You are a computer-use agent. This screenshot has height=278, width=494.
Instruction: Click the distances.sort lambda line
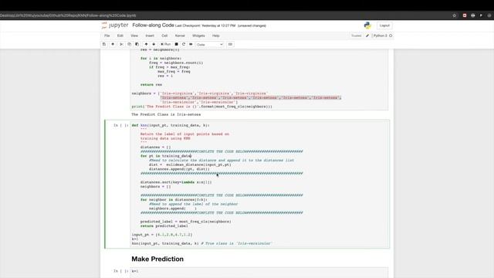176,182
